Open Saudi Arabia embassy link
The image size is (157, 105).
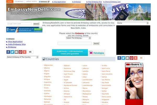(106, 85)
